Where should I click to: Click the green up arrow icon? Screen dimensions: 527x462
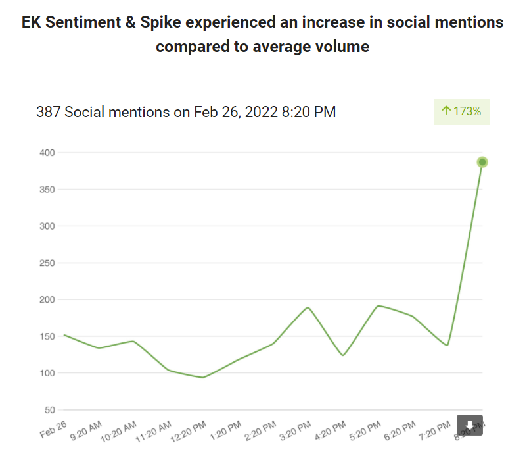tap(446, 111)
